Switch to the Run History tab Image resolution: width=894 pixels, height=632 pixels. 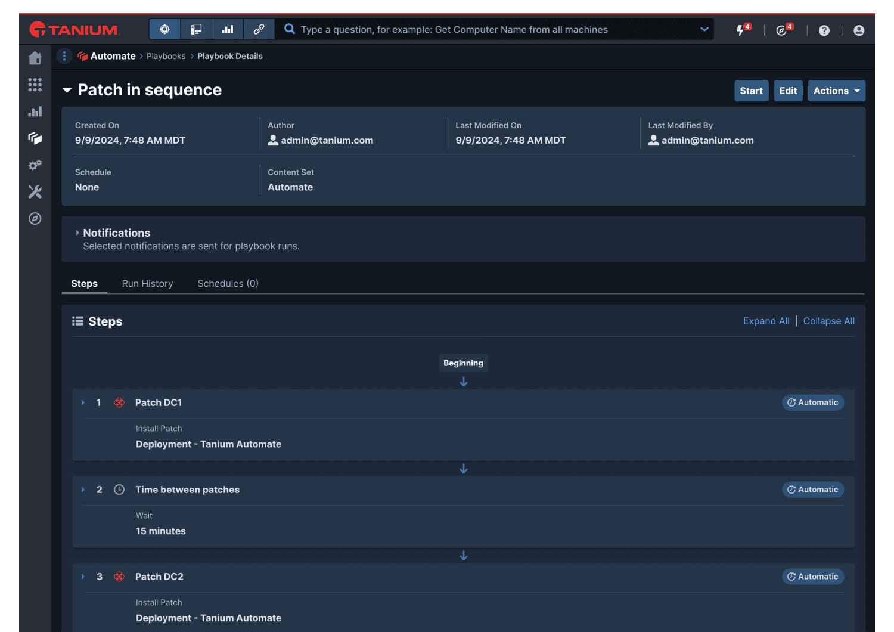coord(148,284)
